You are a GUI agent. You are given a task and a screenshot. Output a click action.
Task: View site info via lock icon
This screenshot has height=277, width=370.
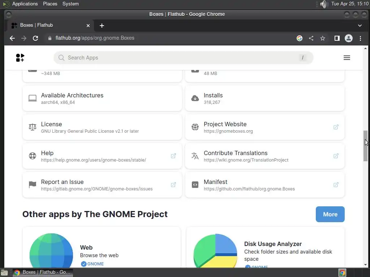[x=50, y=38]
